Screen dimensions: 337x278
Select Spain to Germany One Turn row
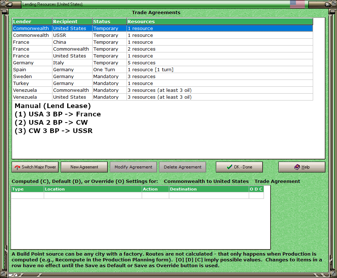[162, 70]
